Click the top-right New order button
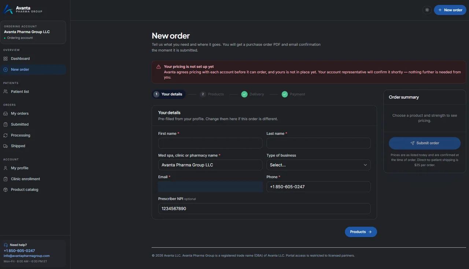This screenshot has width=469, height=269. 450,10
